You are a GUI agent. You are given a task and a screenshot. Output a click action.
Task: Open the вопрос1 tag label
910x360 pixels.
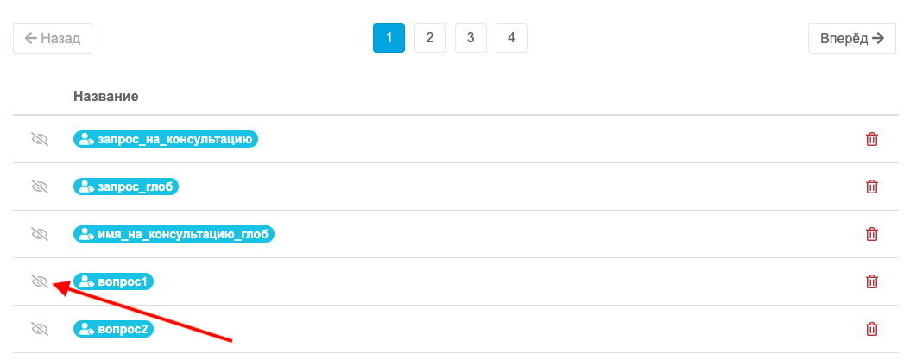(x=114, y=282)
